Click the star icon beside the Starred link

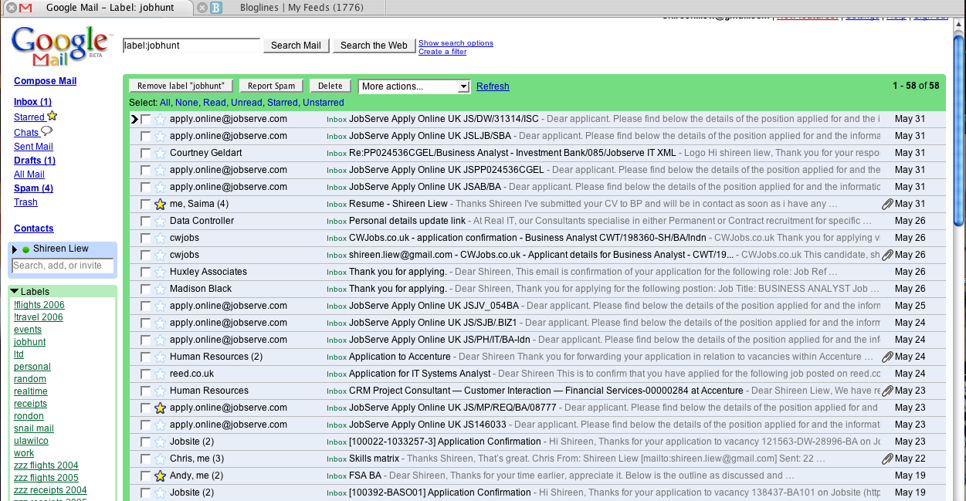[x=53, y=117]
